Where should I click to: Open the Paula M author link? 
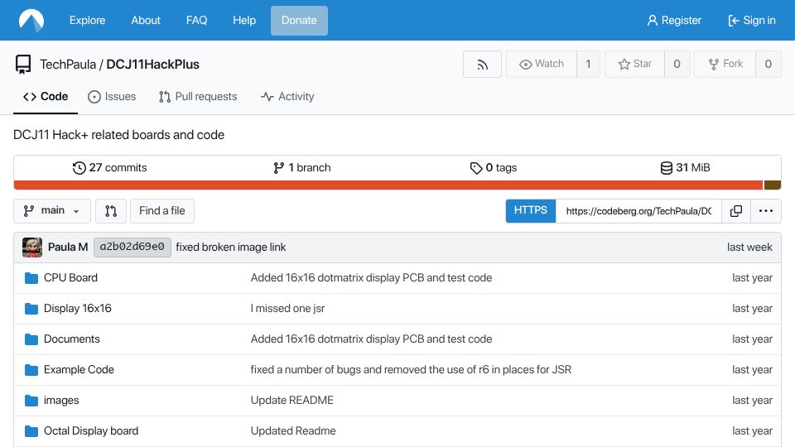[x=68, y=248]
